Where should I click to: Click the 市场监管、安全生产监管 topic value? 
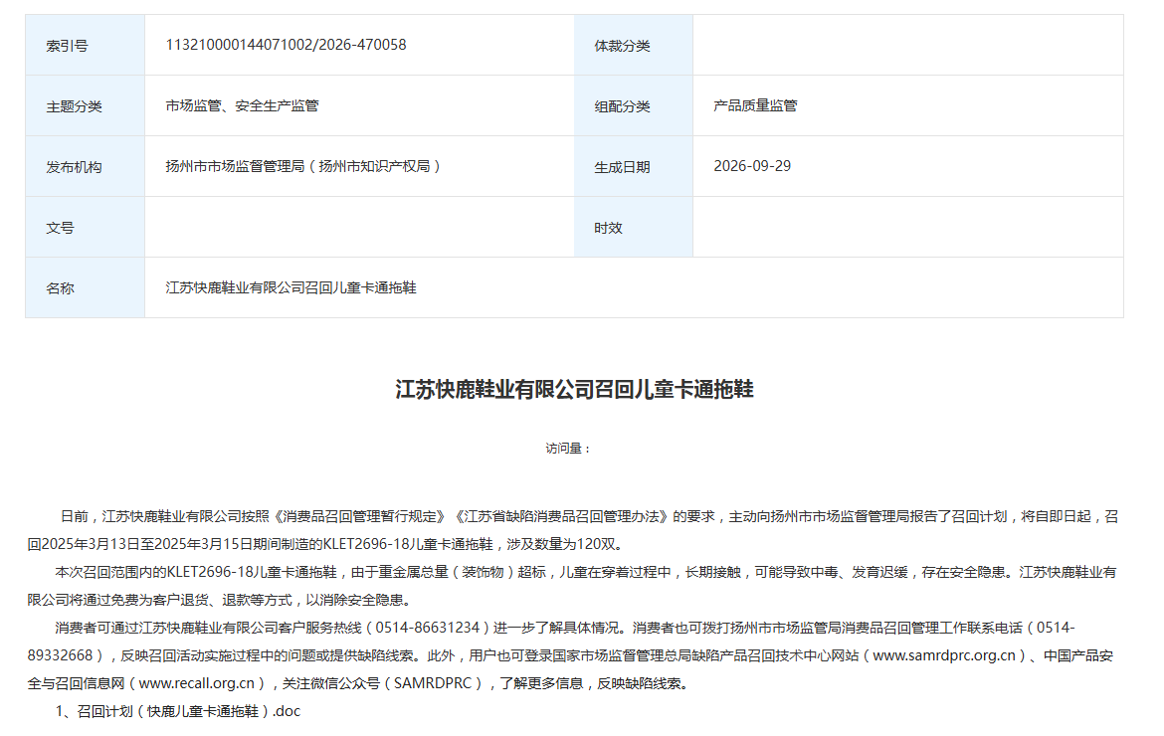coord(242,105)
